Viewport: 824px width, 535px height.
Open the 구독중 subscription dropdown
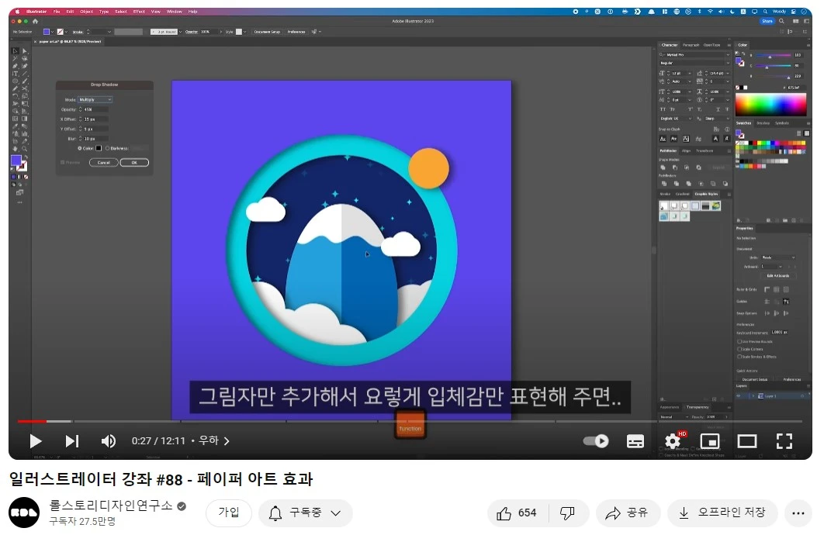tap(305, 513)
